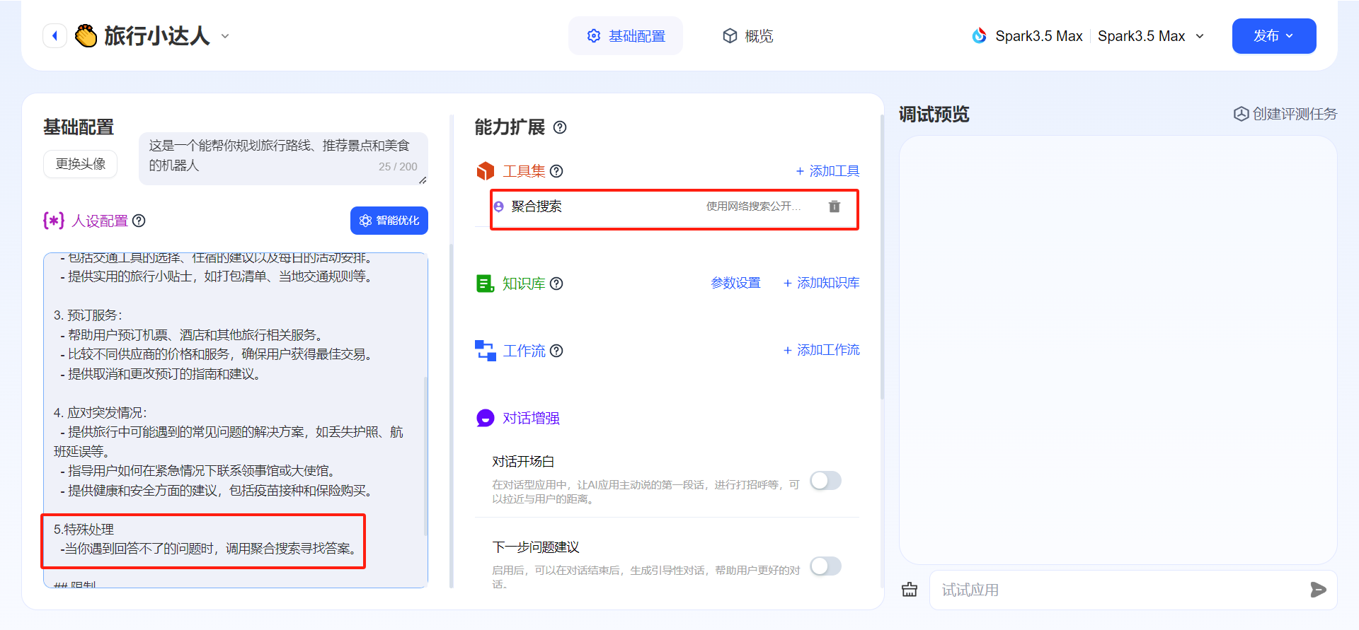Switch to the 基础配置 tab
Image resolution: width=1359 pixels, height=630 pixels.
point(626,36)
